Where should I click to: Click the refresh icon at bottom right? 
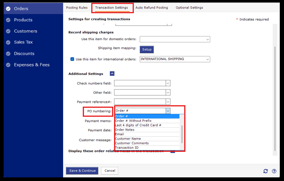265,171
